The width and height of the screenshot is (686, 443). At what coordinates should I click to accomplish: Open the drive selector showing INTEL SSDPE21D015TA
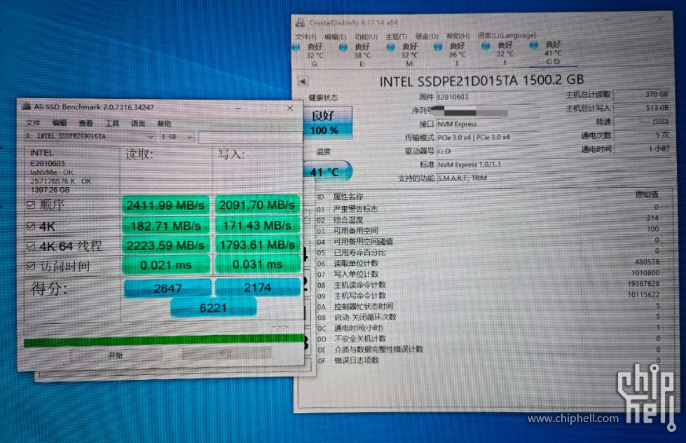90,136
